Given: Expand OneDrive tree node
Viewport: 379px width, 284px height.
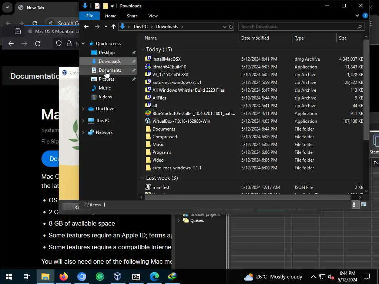Looking at the screenshot, I should pos(83,109).
